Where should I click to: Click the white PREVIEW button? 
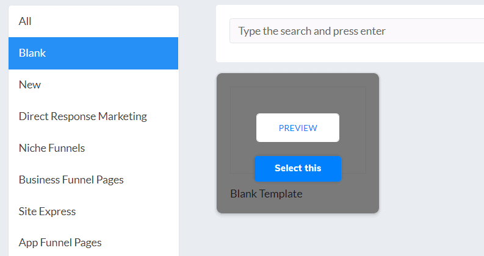click(x=298, y=127)
